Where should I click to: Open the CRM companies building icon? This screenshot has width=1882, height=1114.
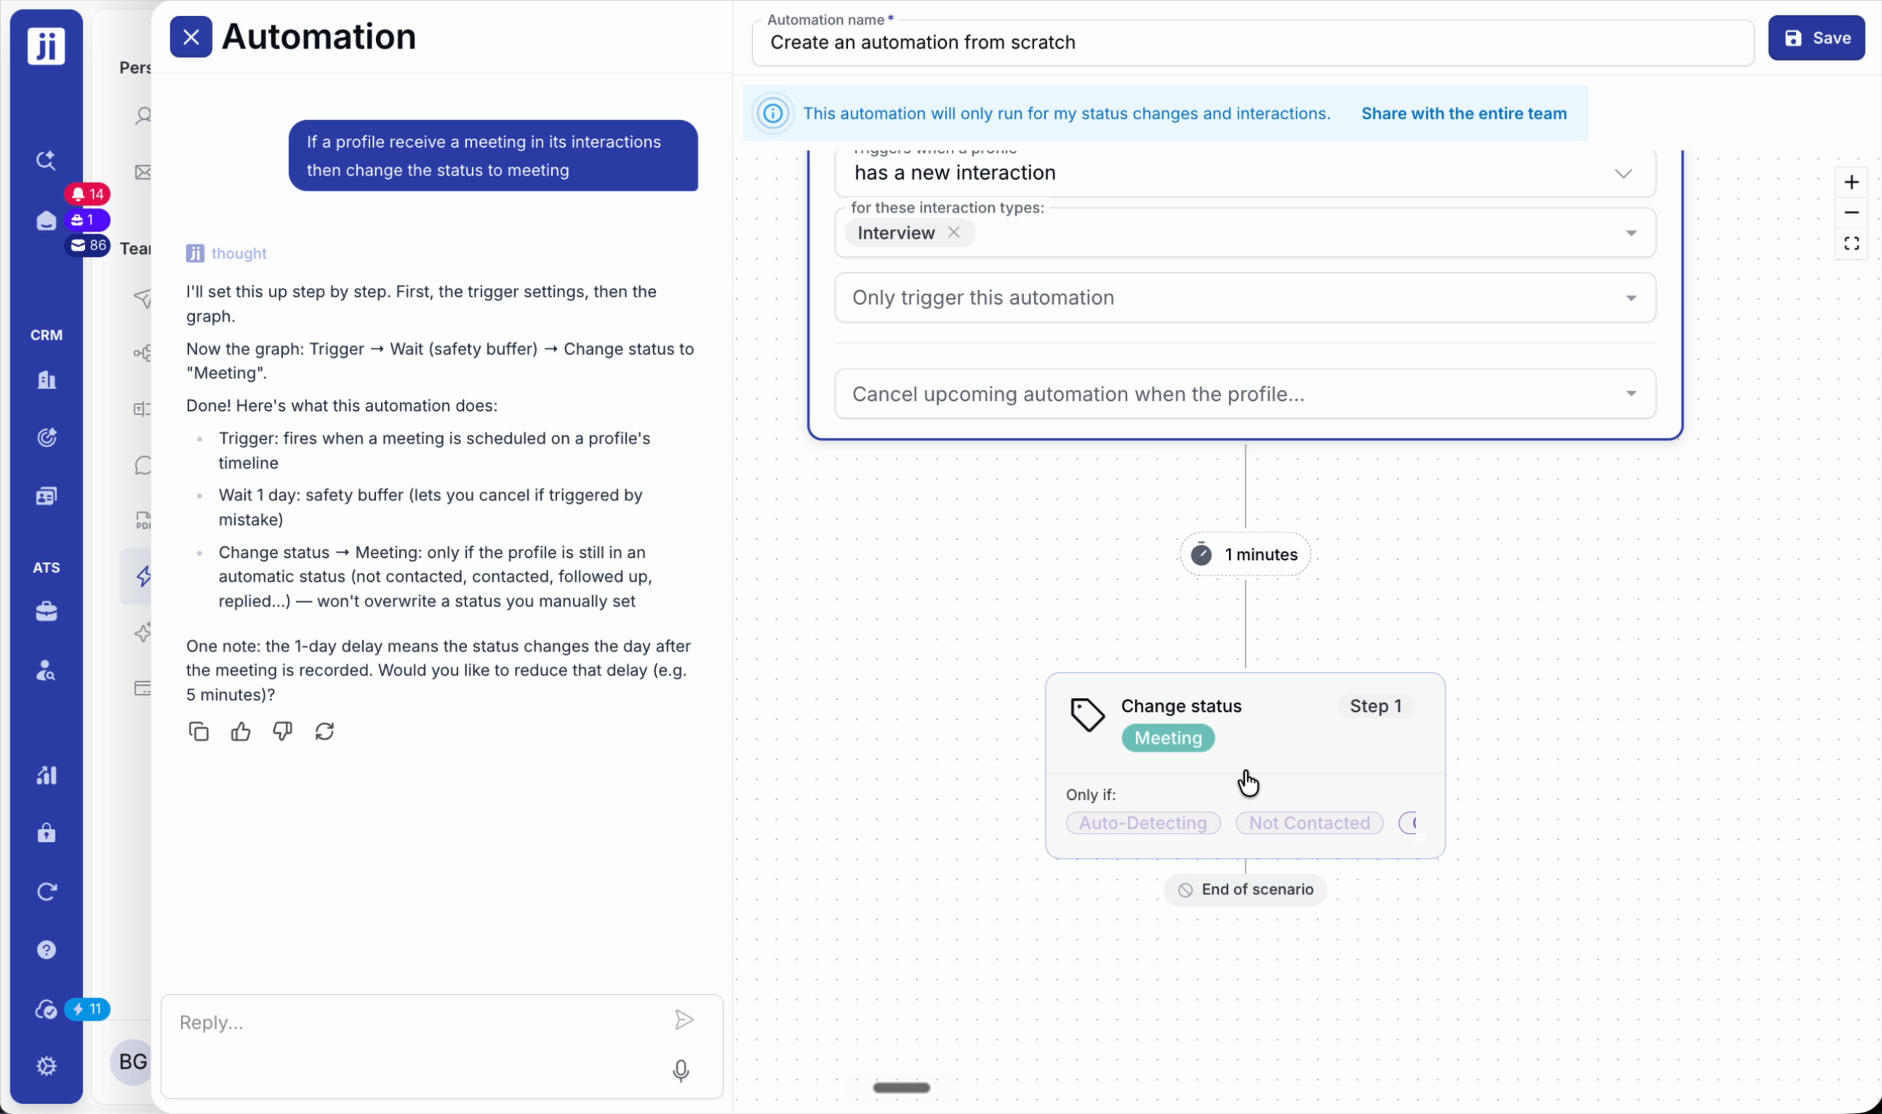(47, 380)
